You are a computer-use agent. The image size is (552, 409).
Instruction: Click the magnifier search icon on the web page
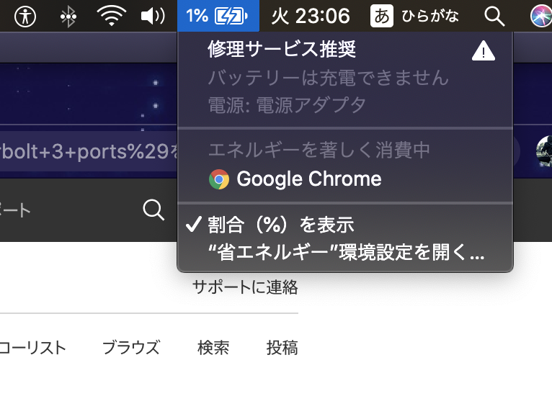coord(153,210)
